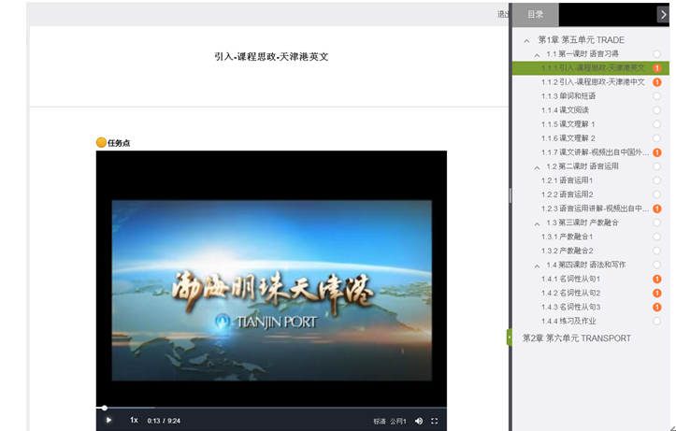676x431 pixels.
Task: Open lesson 1.2.2 语言运用2
Action: coord(568,194)
